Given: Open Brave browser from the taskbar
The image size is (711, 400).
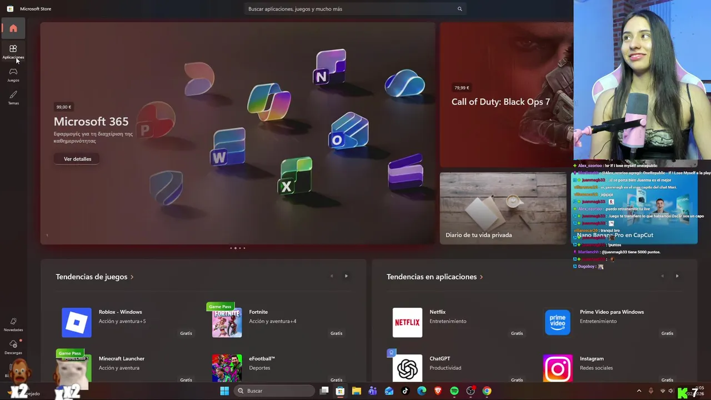Looking at the screenshot, I should point(438,391).
